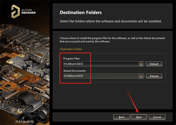Click the Program Files path field
This screenshot has height=125, width=176.
[100, 64]
